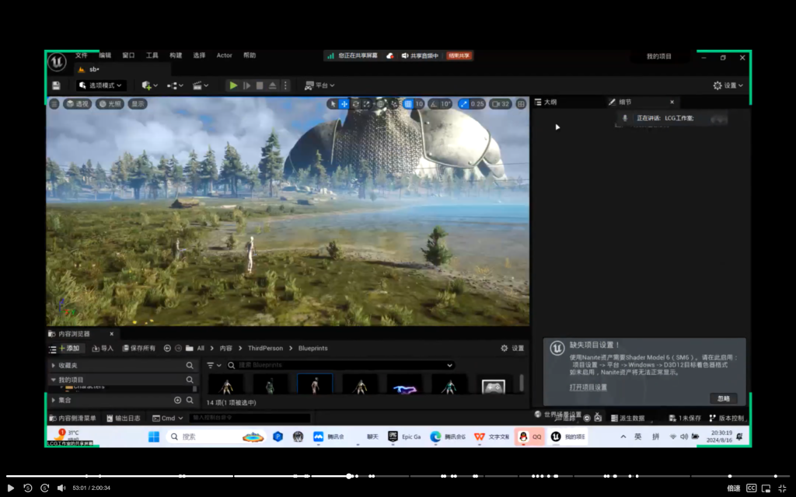
Task: Open the cinematics clapperboard menu
Action: pos(200,85)
